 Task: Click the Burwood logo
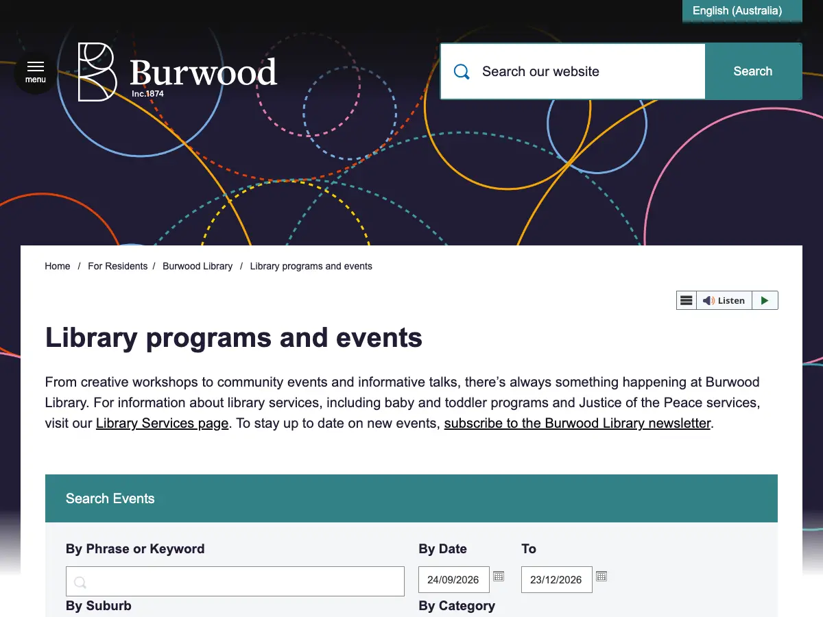tap(178, 72)
